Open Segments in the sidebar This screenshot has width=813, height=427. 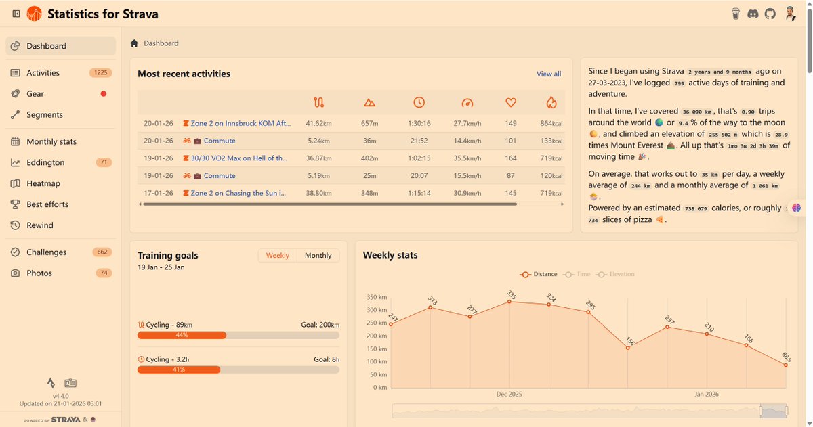[61, 114]
